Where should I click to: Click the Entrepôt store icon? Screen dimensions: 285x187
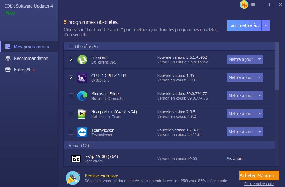(8, 70)
